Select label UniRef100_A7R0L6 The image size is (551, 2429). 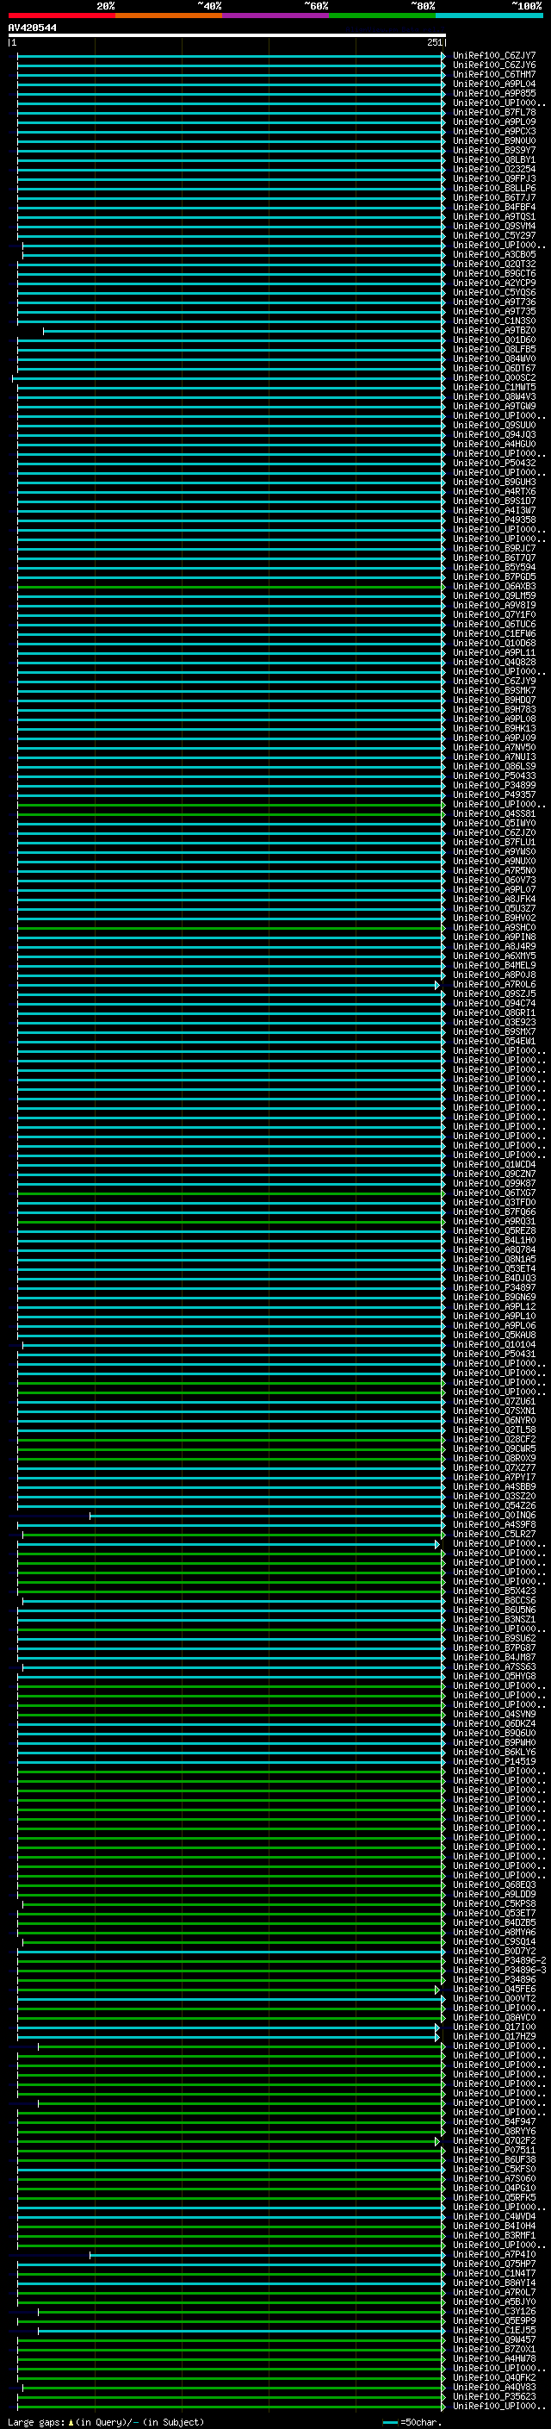pyautogui.click(x=494, y=984)
